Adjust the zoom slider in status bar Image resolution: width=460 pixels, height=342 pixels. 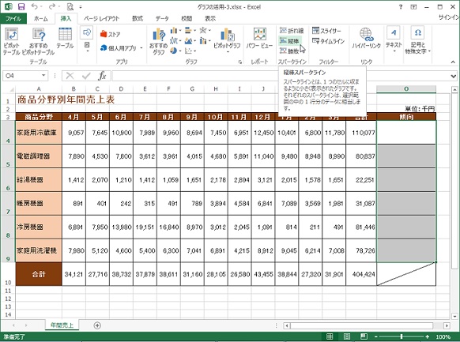[x=402, y=336]
